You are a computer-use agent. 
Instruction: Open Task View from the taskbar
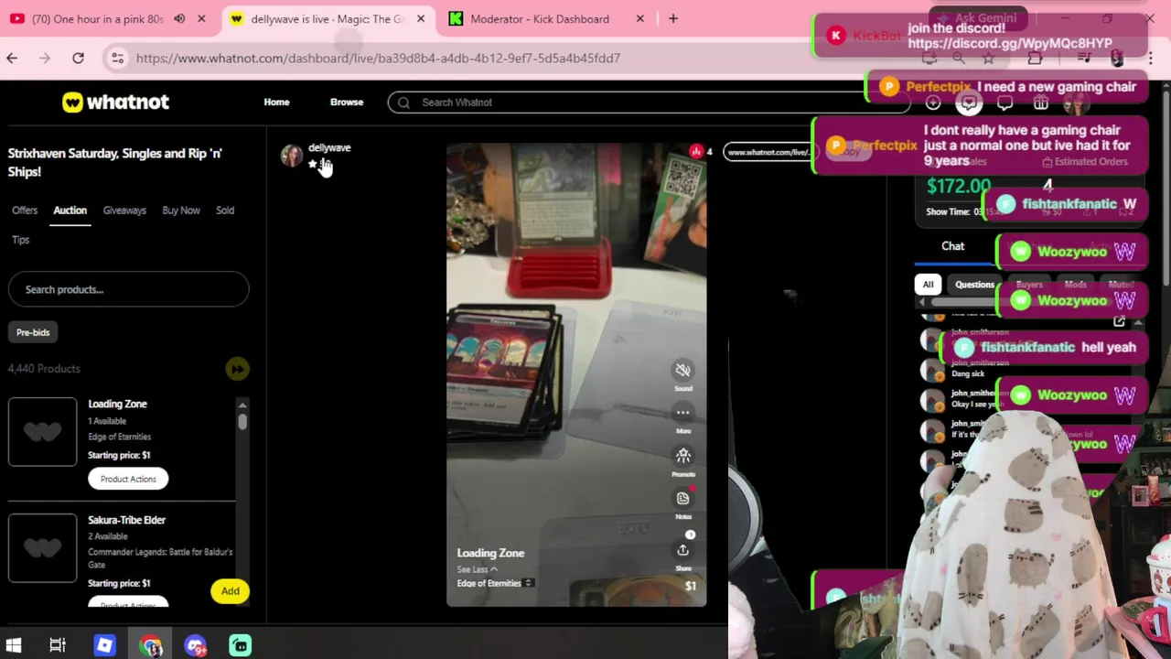[58, 645]
